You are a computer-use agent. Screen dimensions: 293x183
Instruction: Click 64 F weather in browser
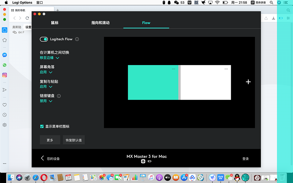coord(18,32)
